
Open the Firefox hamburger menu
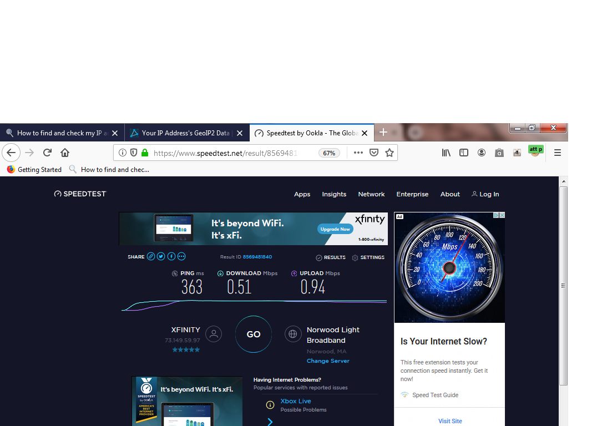point(558,153)
